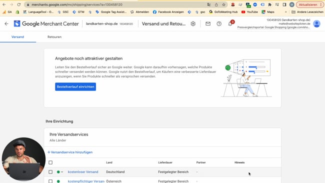Switch to the Retouren tab
This screenshot has height=183, width=325.
coord(54,37)
